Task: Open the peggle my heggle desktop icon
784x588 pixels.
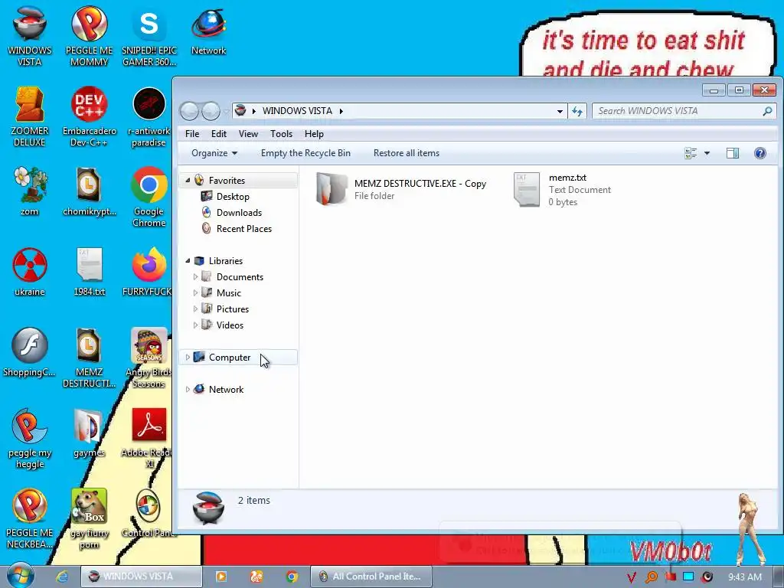Action: 30,439
